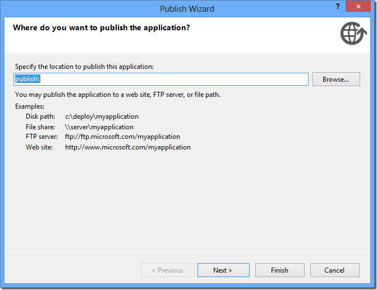Click the "FTP server:" label
377x290 pixels.
pos(42,137)
